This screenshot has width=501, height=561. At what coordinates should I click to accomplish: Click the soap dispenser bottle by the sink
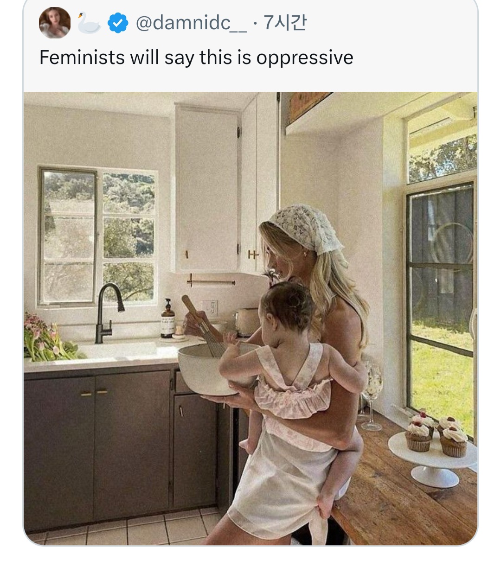168,319
